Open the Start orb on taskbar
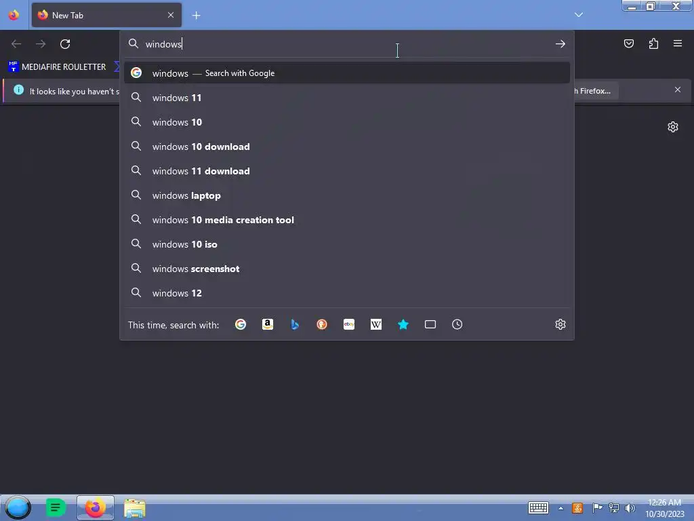This screenshot has height=521, width=694. click(x=18, y=507)
